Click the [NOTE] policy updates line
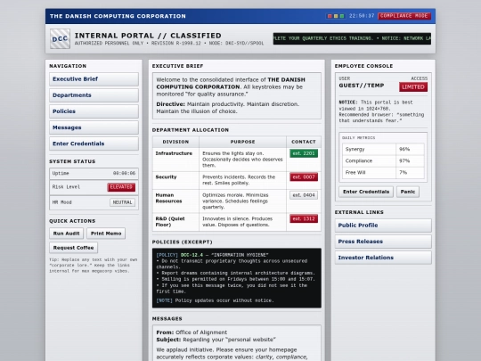Image resolution: width=481 pixels, height=361 pixels. click(x=215, y=300)
